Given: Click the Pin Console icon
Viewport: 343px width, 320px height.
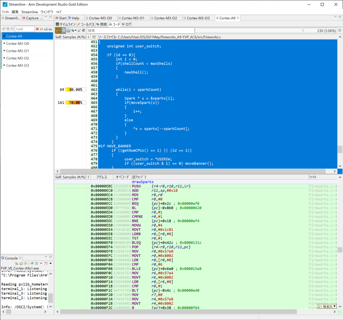Looking at the screenshot, I should 32,263.
